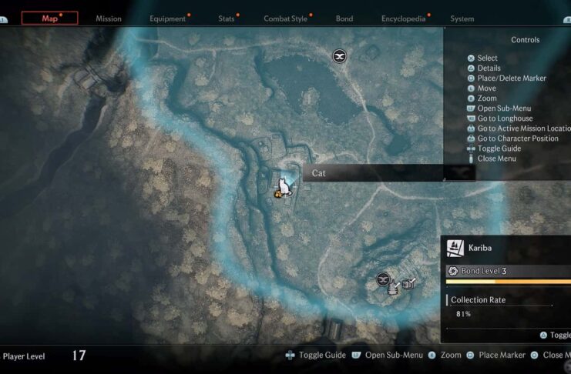This screenshot has width=571, height=374.
Task: Switch to the Mission tab
Action: pyautogui.click(x=109, y=18)
